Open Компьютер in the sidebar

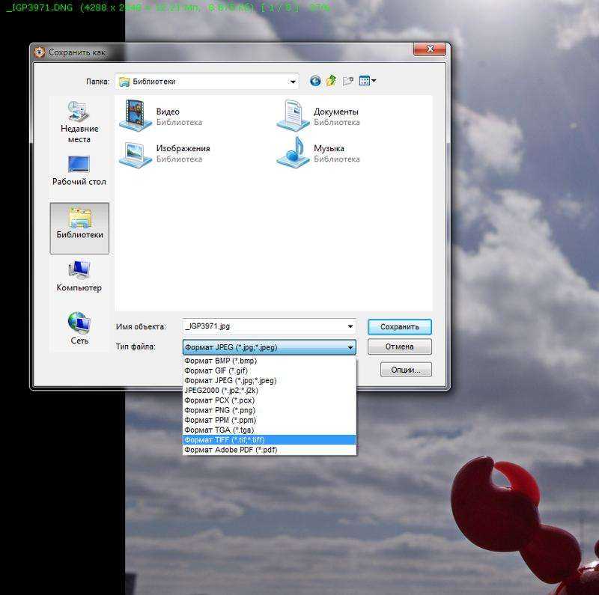79,276
